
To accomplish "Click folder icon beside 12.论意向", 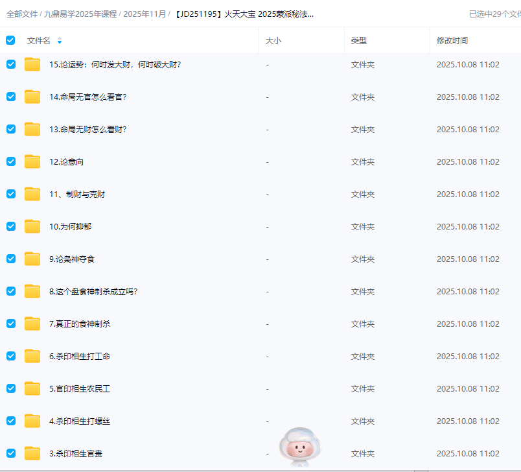I will click(32, 161).
